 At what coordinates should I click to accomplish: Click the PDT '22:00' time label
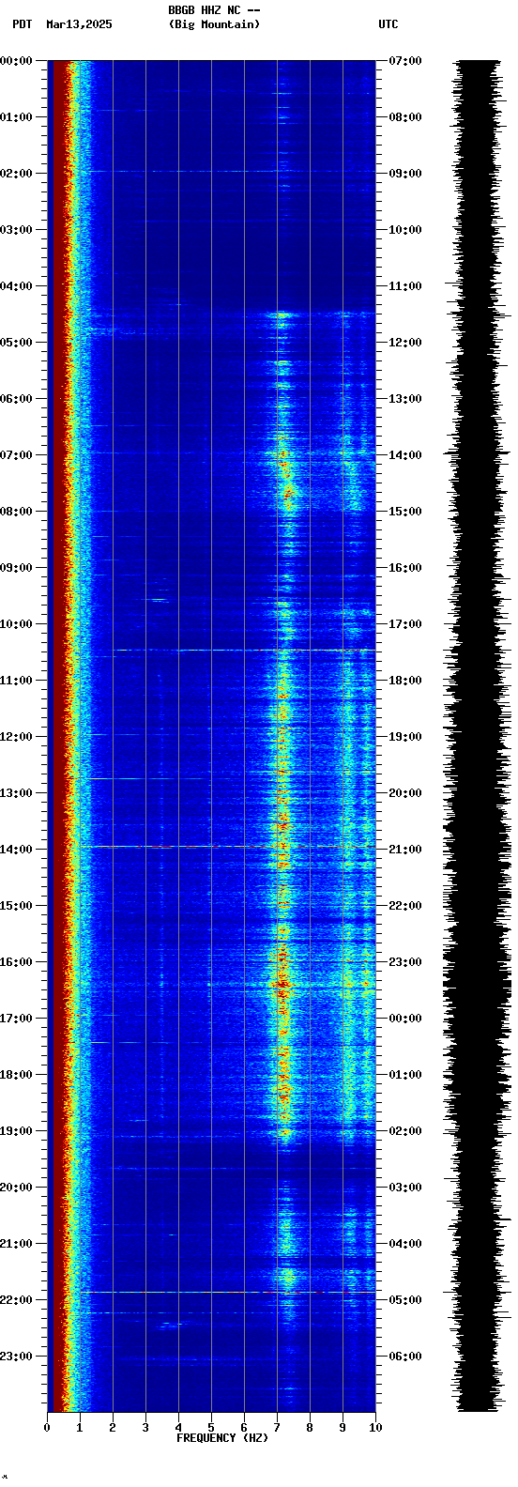(x=16, y=1300)
